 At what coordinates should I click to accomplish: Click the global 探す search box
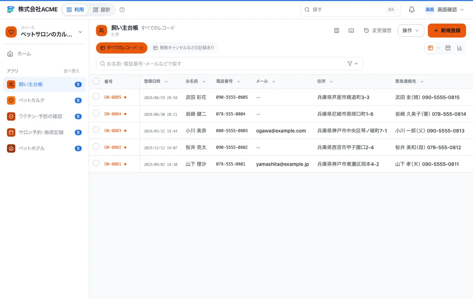(x=350, y=10)
